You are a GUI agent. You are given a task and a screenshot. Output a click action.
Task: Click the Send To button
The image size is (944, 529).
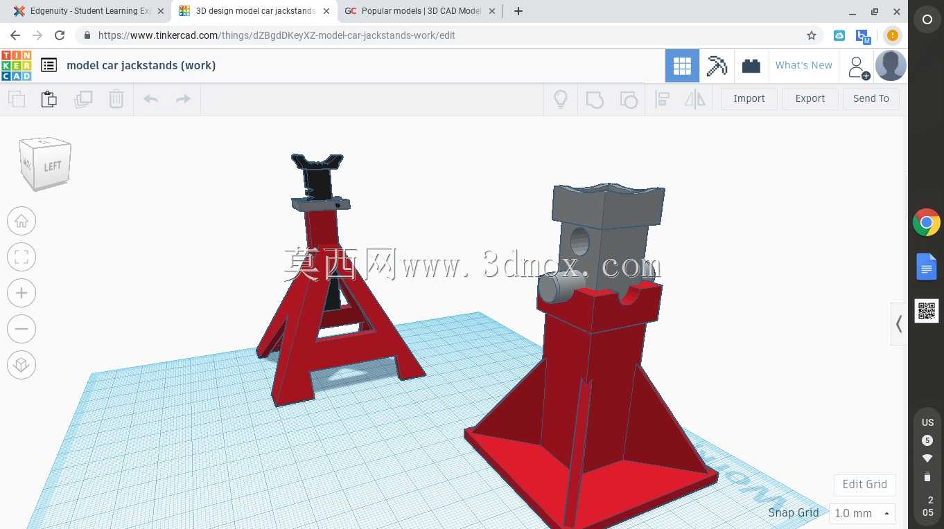coord(871,98)
